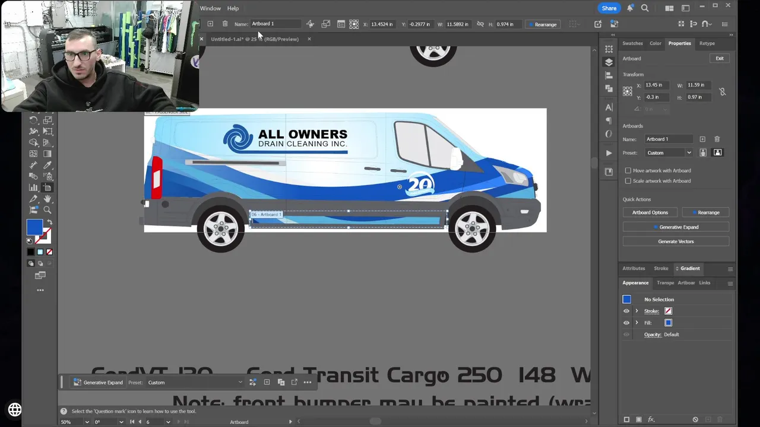760x427 pixels.
Task: Swap fill and stroke colors
Action: click(x=49, y=222)
